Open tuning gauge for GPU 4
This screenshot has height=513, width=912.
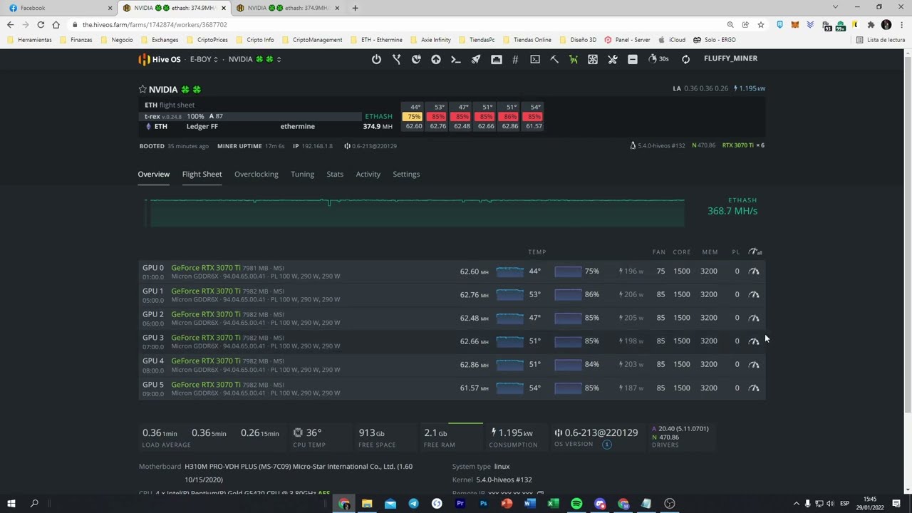click(x=754, y=364)
